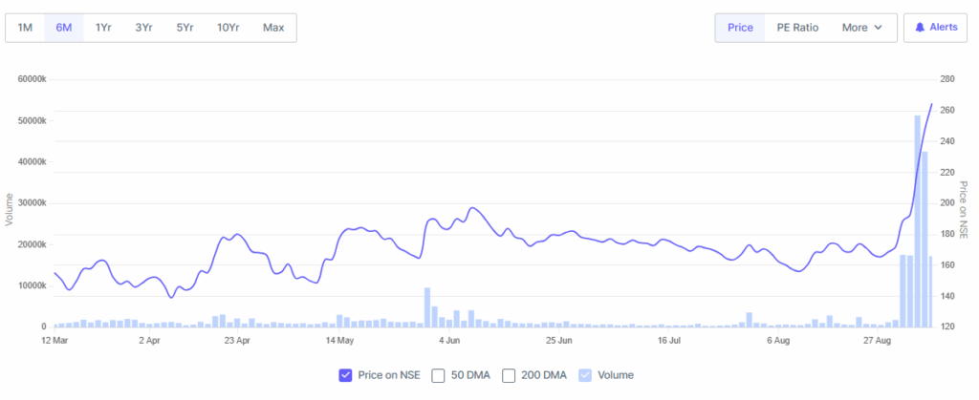Viewport: 979px width, 400px height.
Task: Select the 1M time range tab
Action: 26,28
